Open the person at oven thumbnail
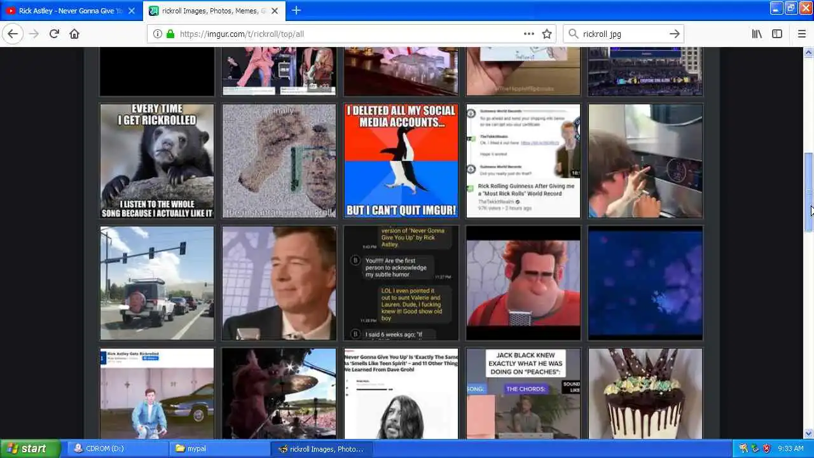Viewport: 814px width, 458px height. tap(645, 161)
